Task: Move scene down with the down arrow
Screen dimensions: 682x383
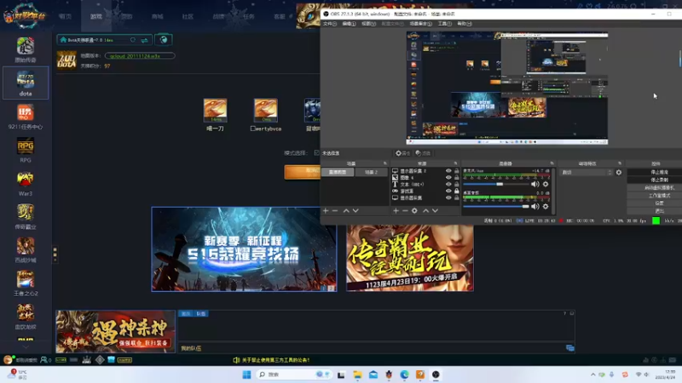Action: (355, 210)
